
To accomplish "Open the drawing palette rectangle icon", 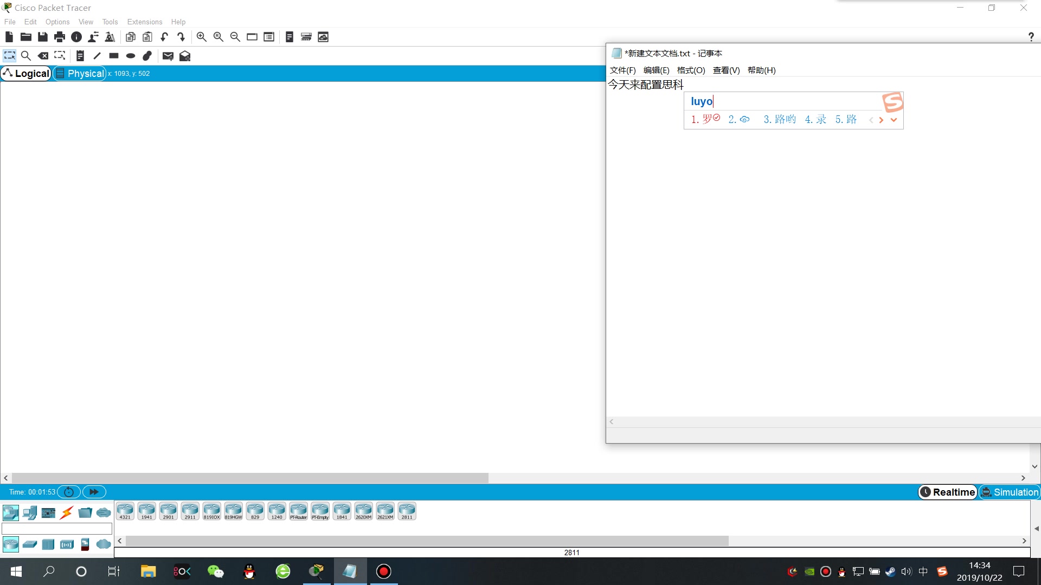I will 252,37.
